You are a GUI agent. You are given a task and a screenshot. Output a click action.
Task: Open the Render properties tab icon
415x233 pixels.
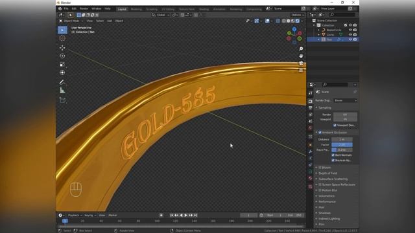(310, 101)
